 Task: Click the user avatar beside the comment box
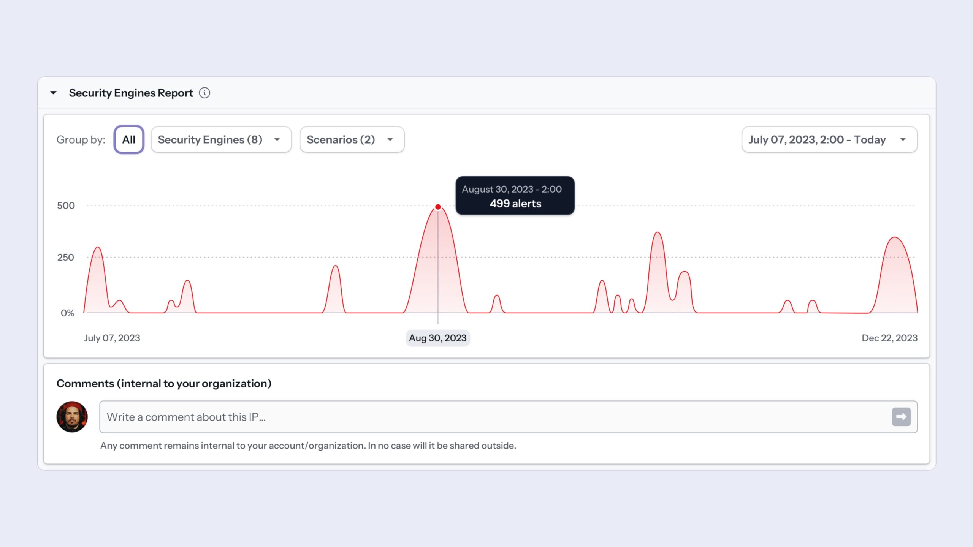point(72,417)
